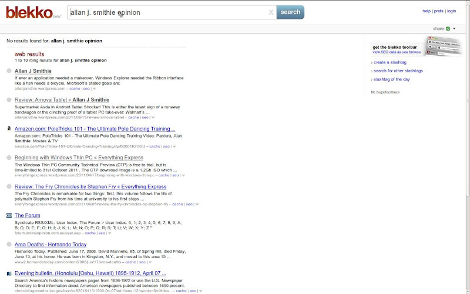The height and width of the screenshot is (294, 470).
Task: Open cache link for allanjsmithie.wordpress.com result
Action: [x=75, y=89]
